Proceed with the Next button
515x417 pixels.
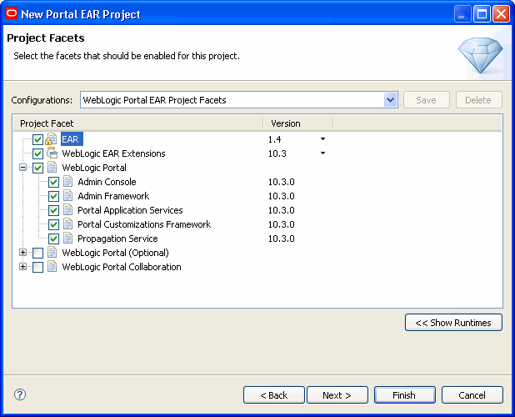coord(337,395)
